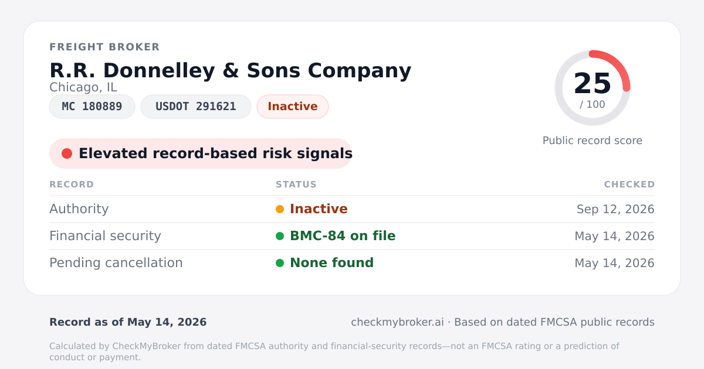
Task: Click the circular score gauge ring
Action: [593, 88]
